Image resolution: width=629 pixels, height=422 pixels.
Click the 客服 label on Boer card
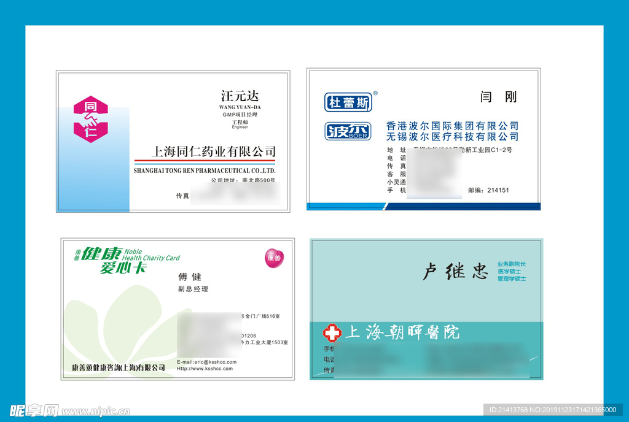[x=396, y=174]
